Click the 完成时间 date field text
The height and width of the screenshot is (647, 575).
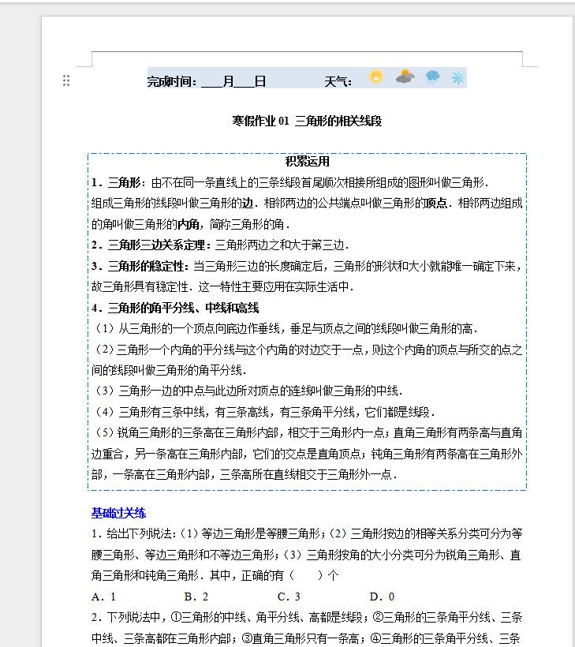click(206, 81)
